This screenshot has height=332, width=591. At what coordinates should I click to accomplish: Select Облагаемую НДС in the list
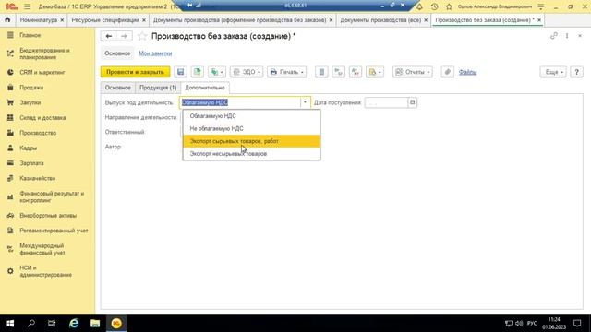[x=251, y=116]
